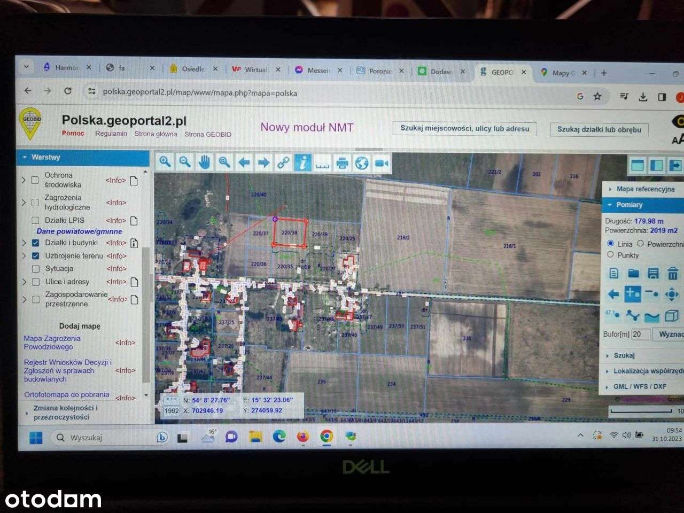
Task: Click the arrow panel icon at map corner
Action: pos(675,166)
